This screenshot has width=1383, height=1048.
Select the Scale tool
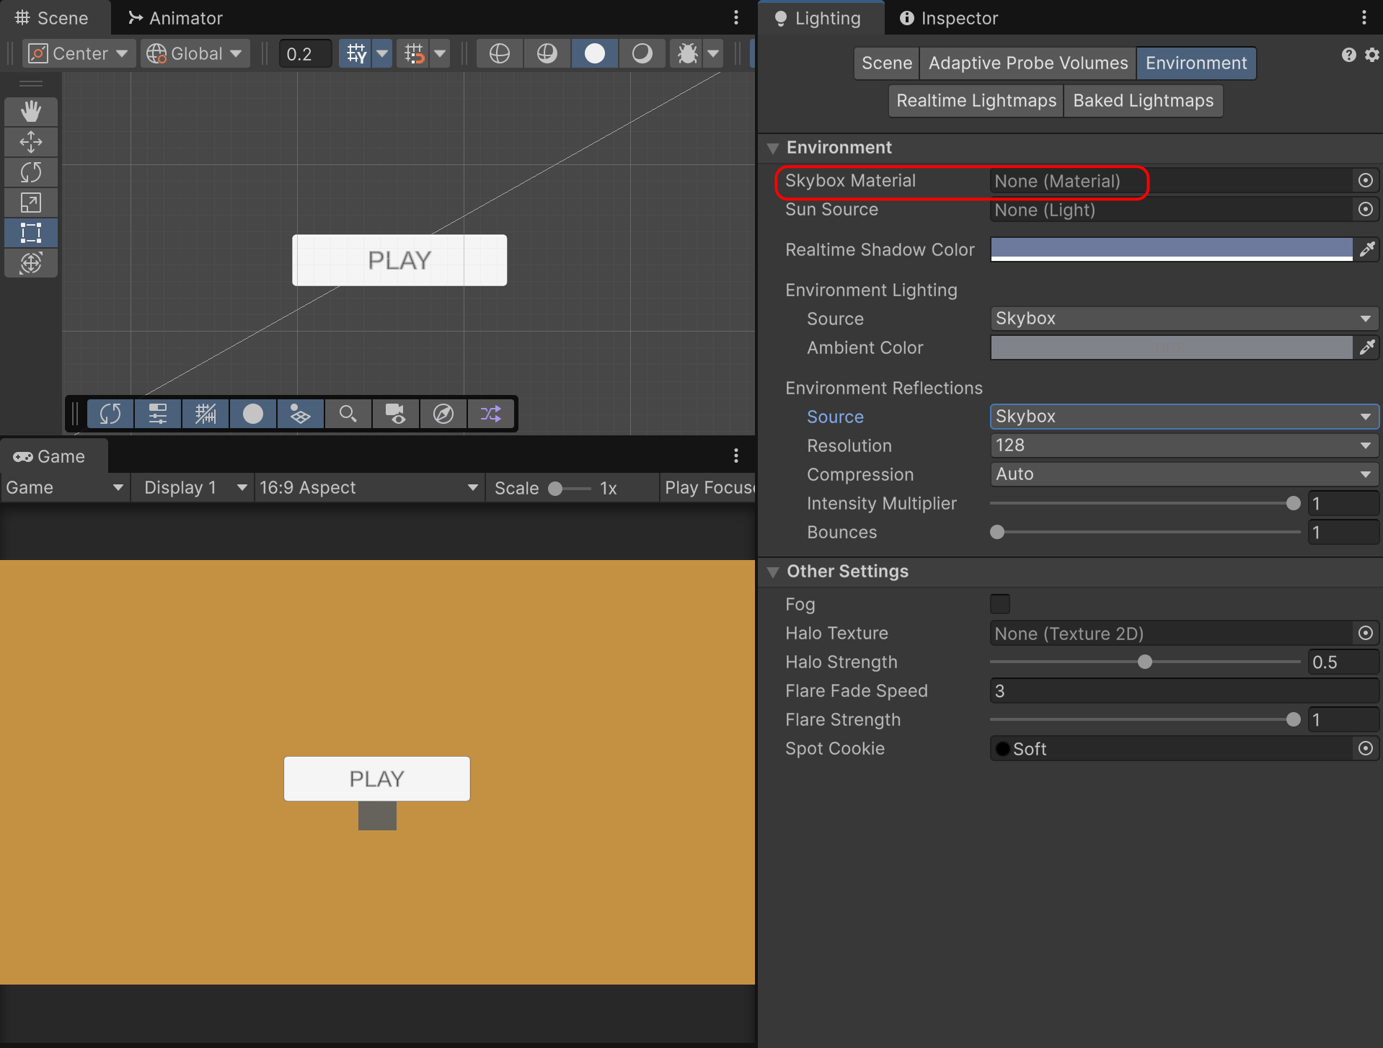[x=30, y=203]
